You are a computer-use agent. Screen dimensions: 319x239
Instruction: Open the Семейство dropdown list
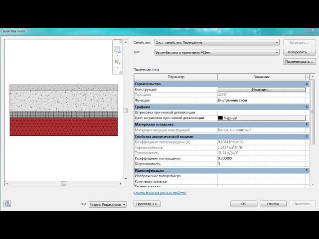217,42
